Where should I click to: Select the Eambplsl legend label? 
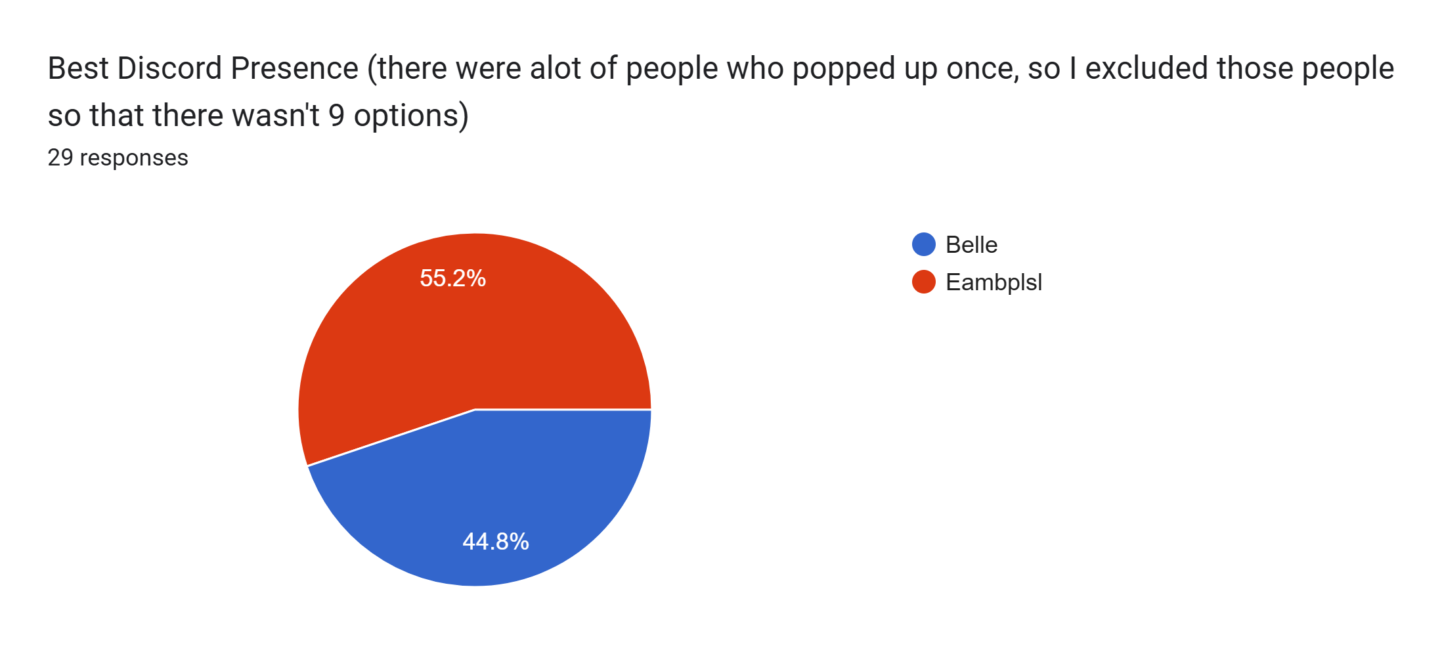[994, 282]
